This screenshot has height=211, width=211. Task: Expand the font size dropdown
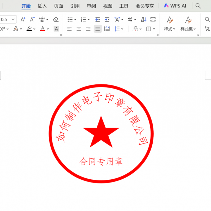[13, 19]
